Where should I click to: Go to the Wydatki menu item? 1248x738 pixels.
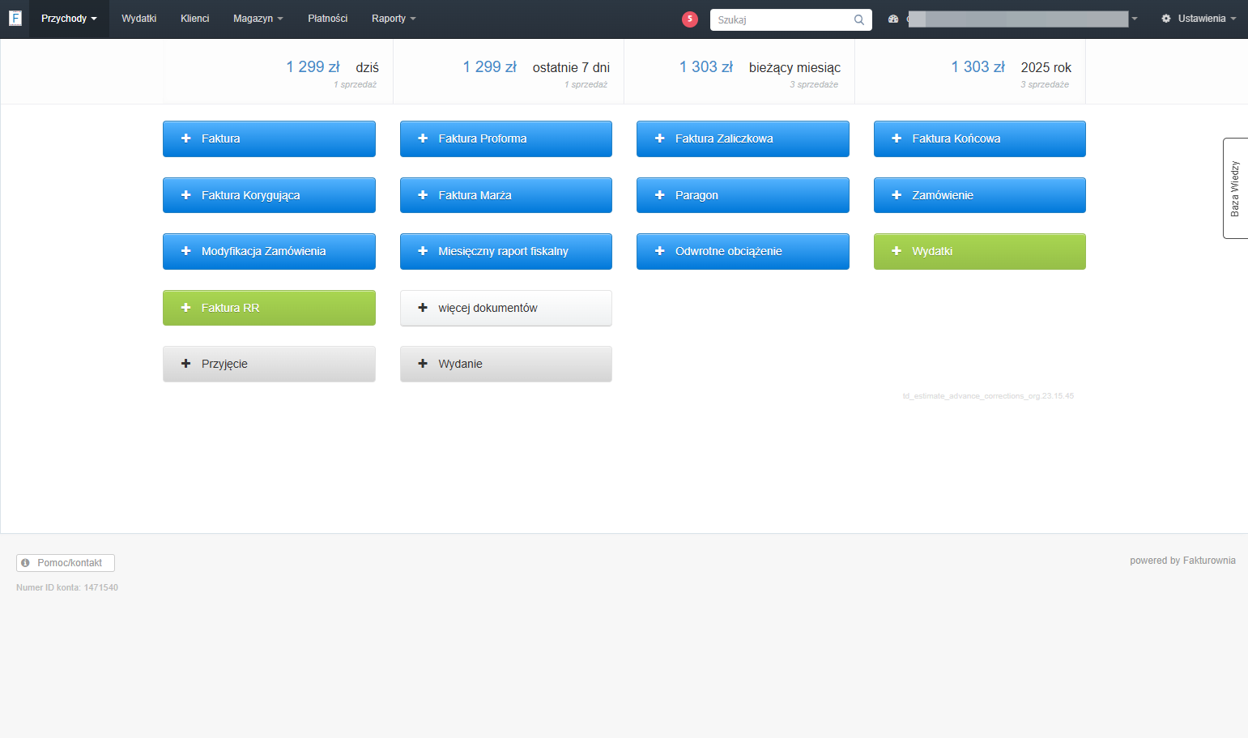pos(138,19)
